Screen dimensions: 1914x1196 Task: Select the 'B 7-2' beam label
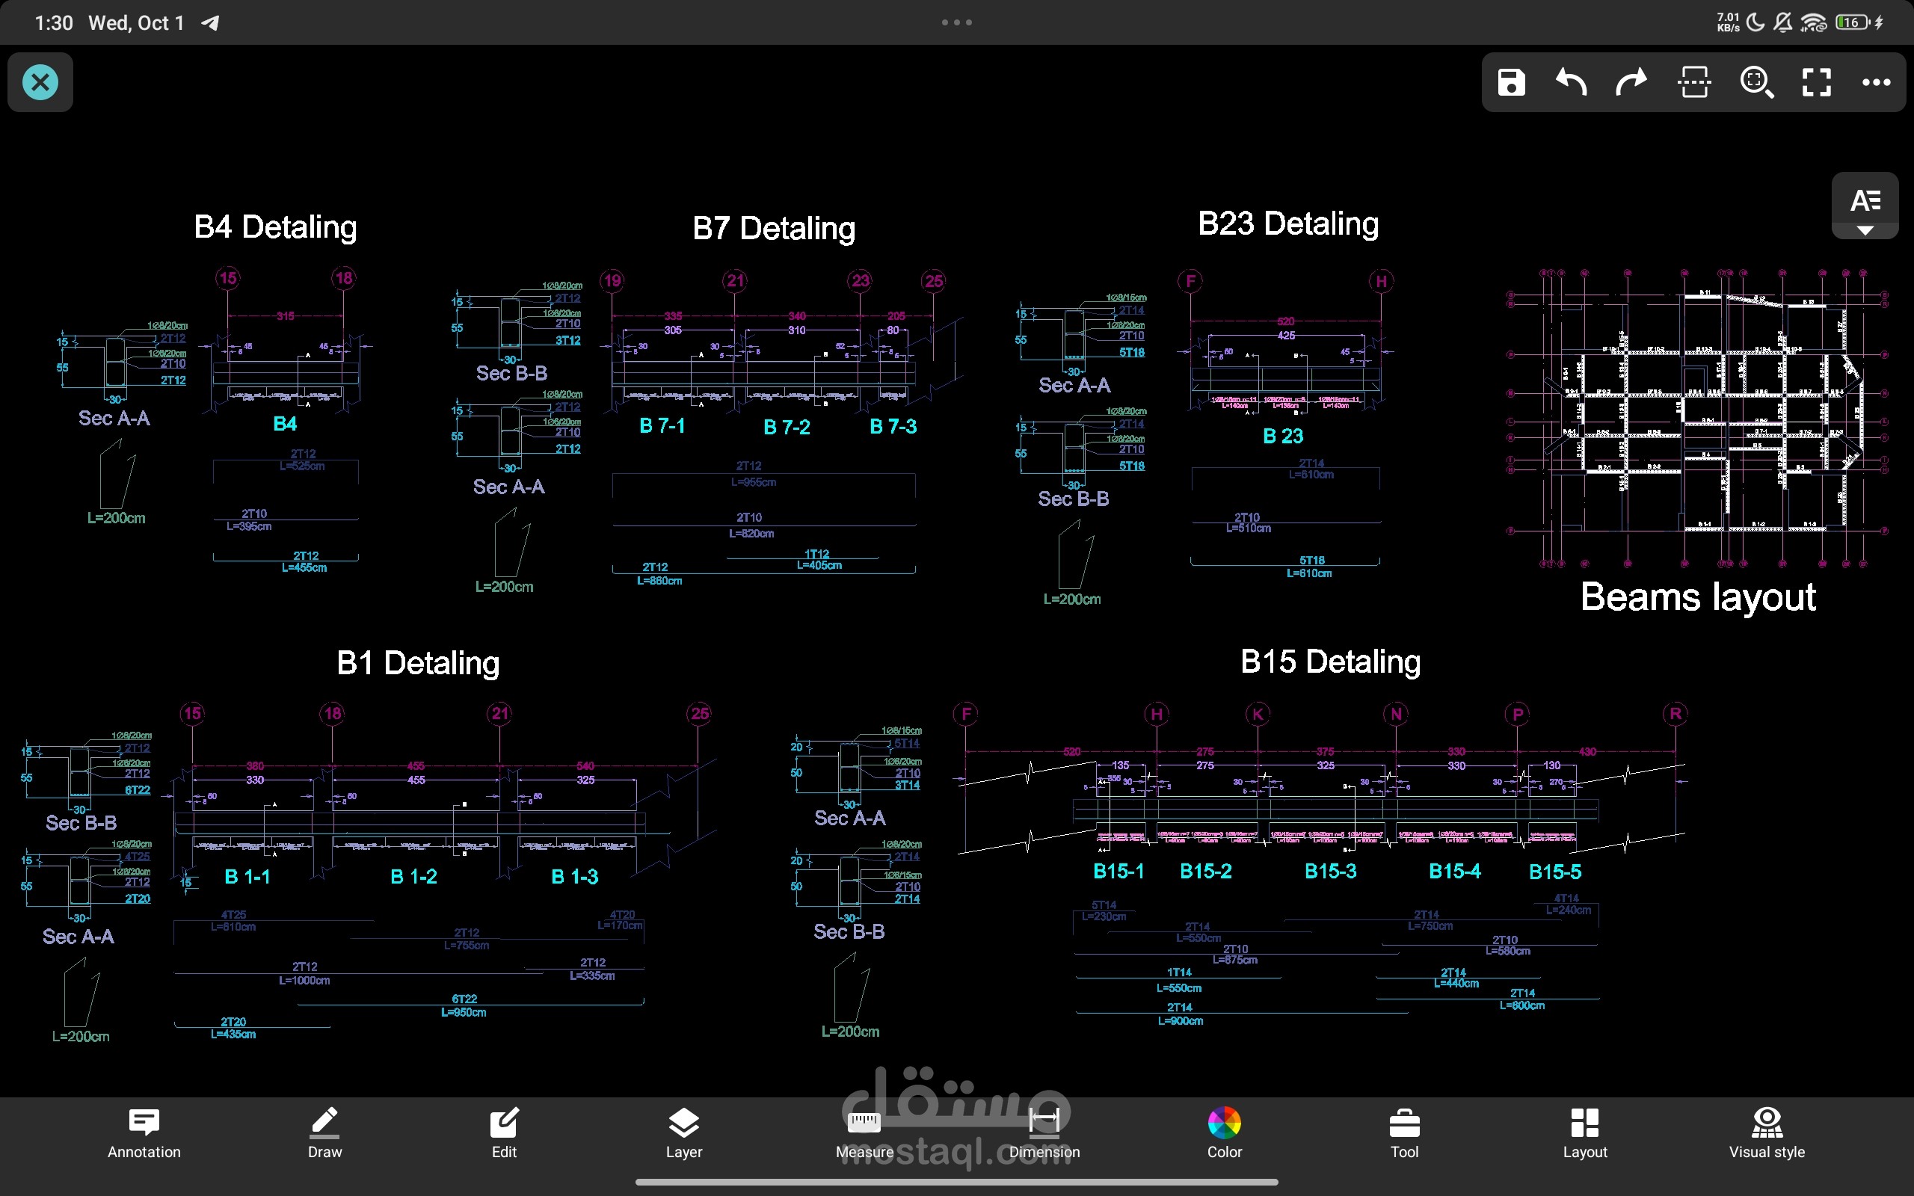pos(787,427)
